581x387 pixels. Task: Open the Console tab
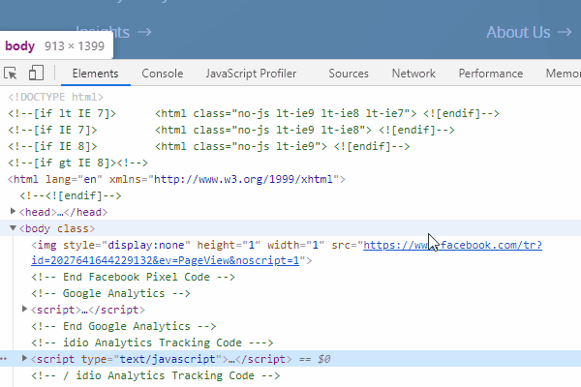pos(163,74)
